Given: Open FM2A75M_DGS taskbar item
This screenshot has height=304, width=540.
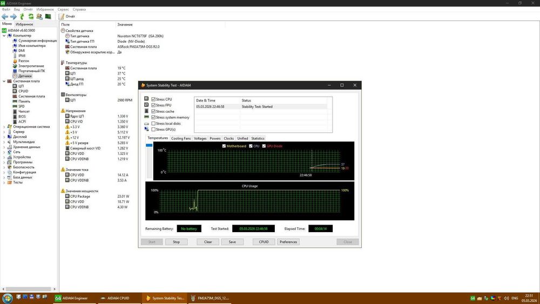Looking at the screenshot, I should tap(210, 298).
